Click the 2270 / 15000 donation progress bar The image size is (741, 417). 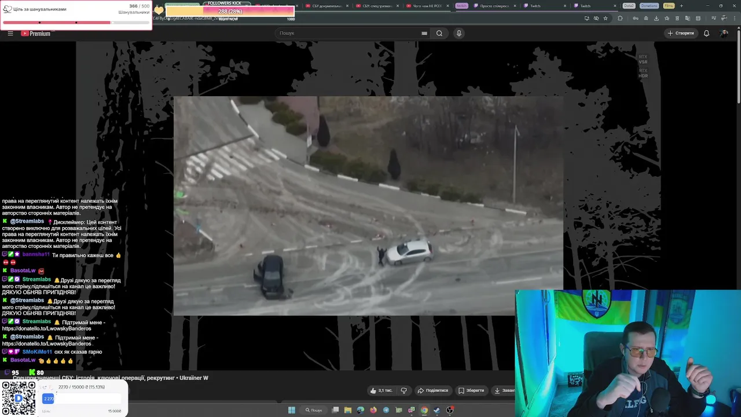click(82, 398)
